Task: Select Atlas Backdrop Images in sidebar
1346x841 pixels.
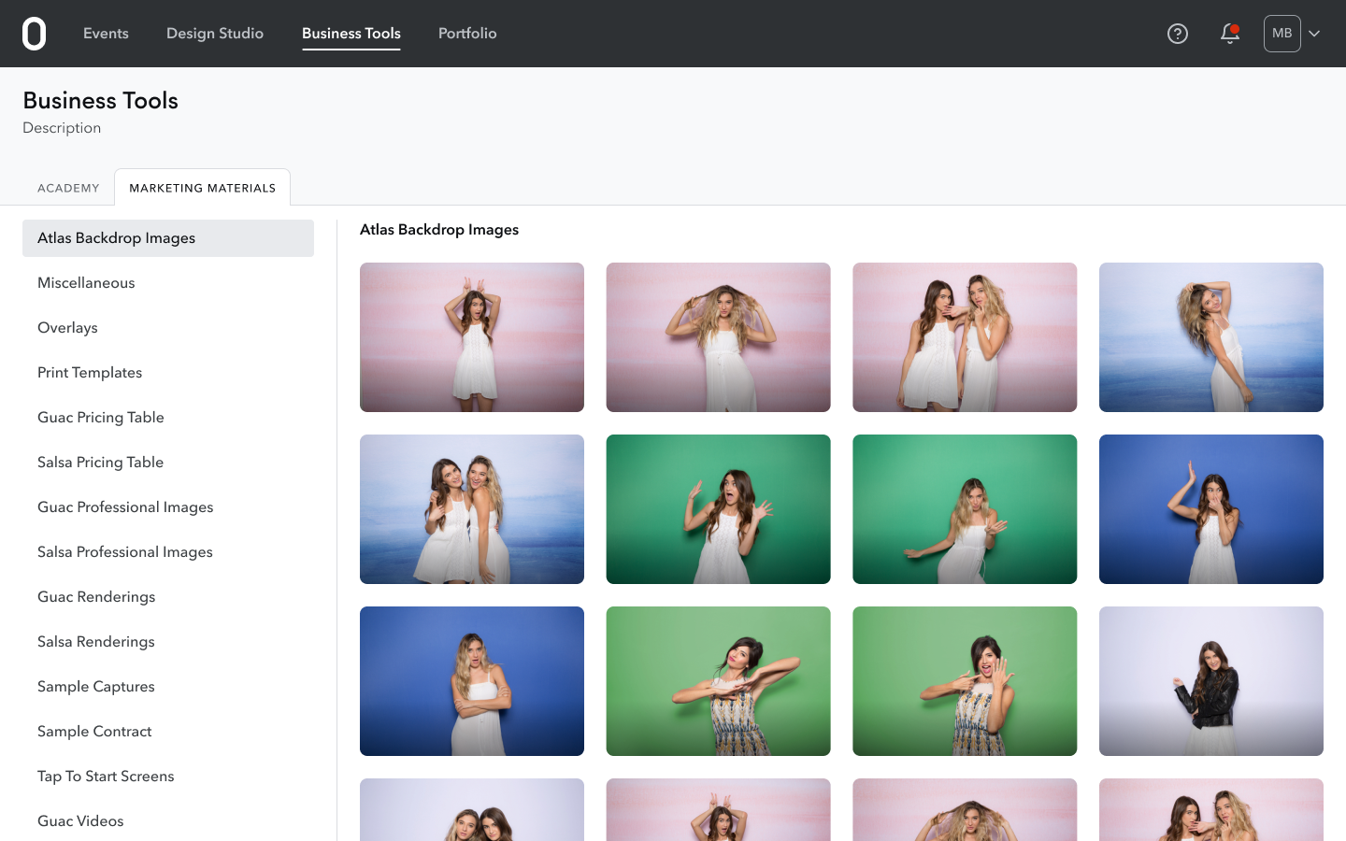Action: 168,238
